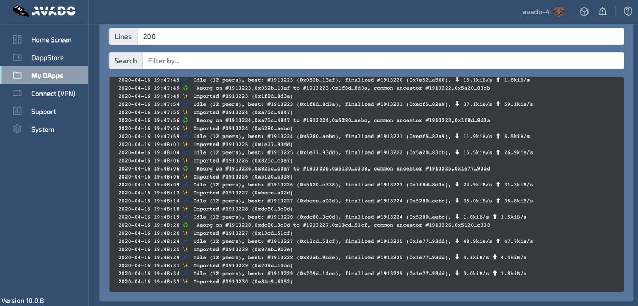Click the Search filter input field
Viewport: 638px width, 306px height.
click(x=382, y=61)
